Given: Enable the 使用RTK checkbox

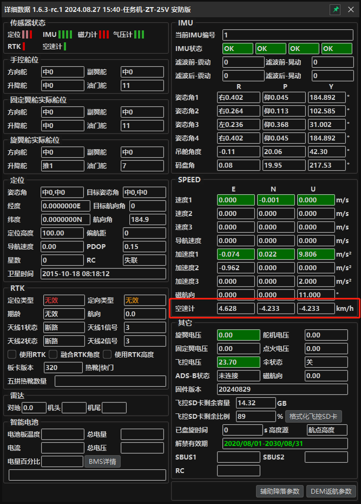Looking at the screenshot, I should coord(12,354).
